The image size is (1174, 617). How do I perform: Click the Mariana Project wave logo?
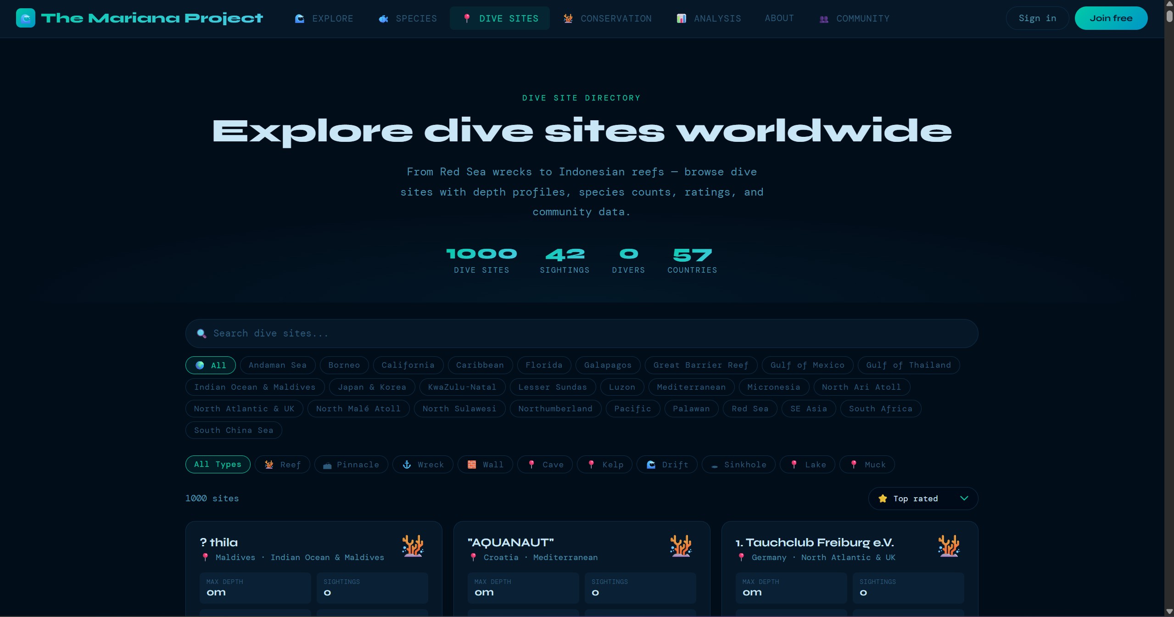coord(26,18)
